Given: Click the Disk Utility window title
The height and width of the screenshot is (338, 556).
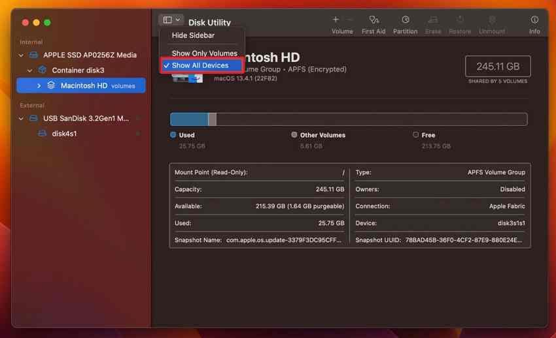Looking at the screenshot, I should pos(209,23).
